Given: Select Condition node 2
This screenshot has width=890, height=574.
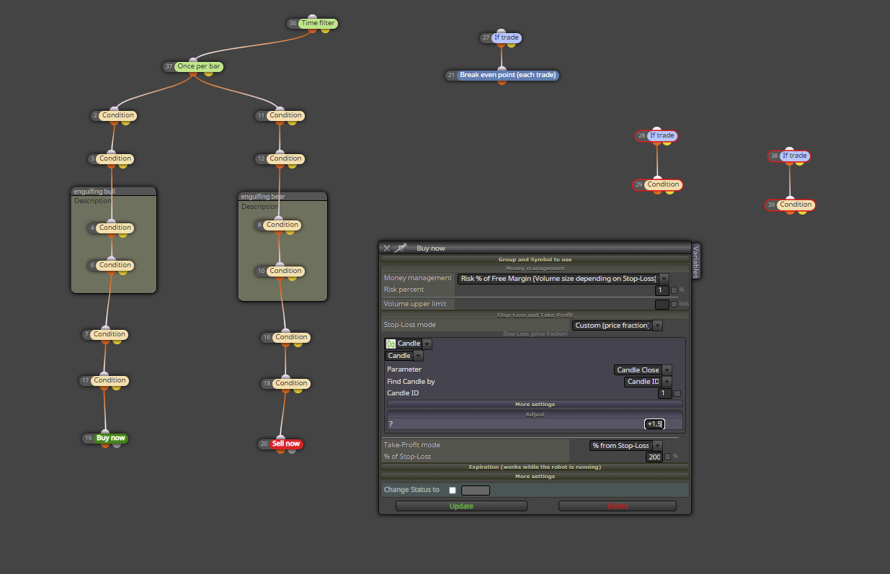Looking at the screenshot, I should pyautogui.click(x=117, y=115).
